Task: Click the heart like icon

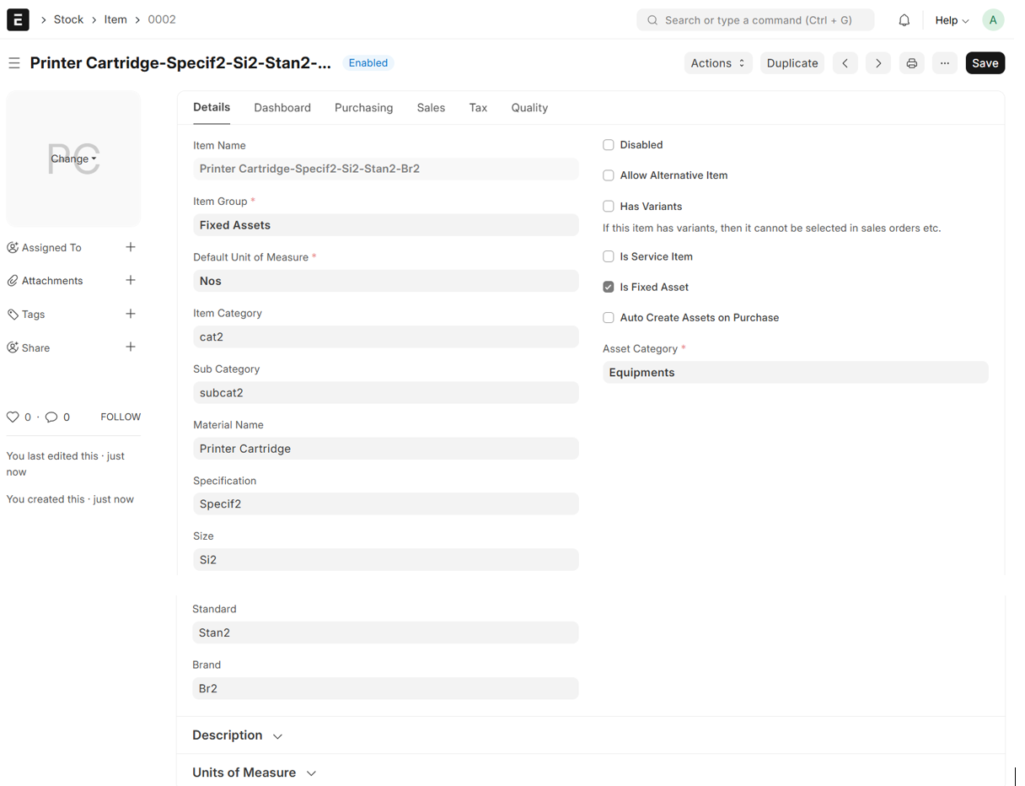Action: click(x=13, y=417)
